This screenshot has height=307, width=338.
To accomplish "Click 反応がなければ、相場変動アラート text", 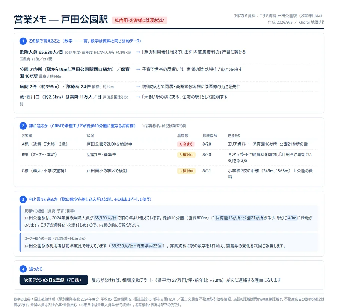I will (186, 280).
